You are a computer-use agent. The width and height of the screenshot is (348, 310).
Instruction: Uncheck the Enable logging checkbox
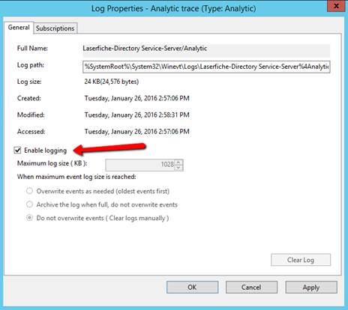(x=17, y=151)
